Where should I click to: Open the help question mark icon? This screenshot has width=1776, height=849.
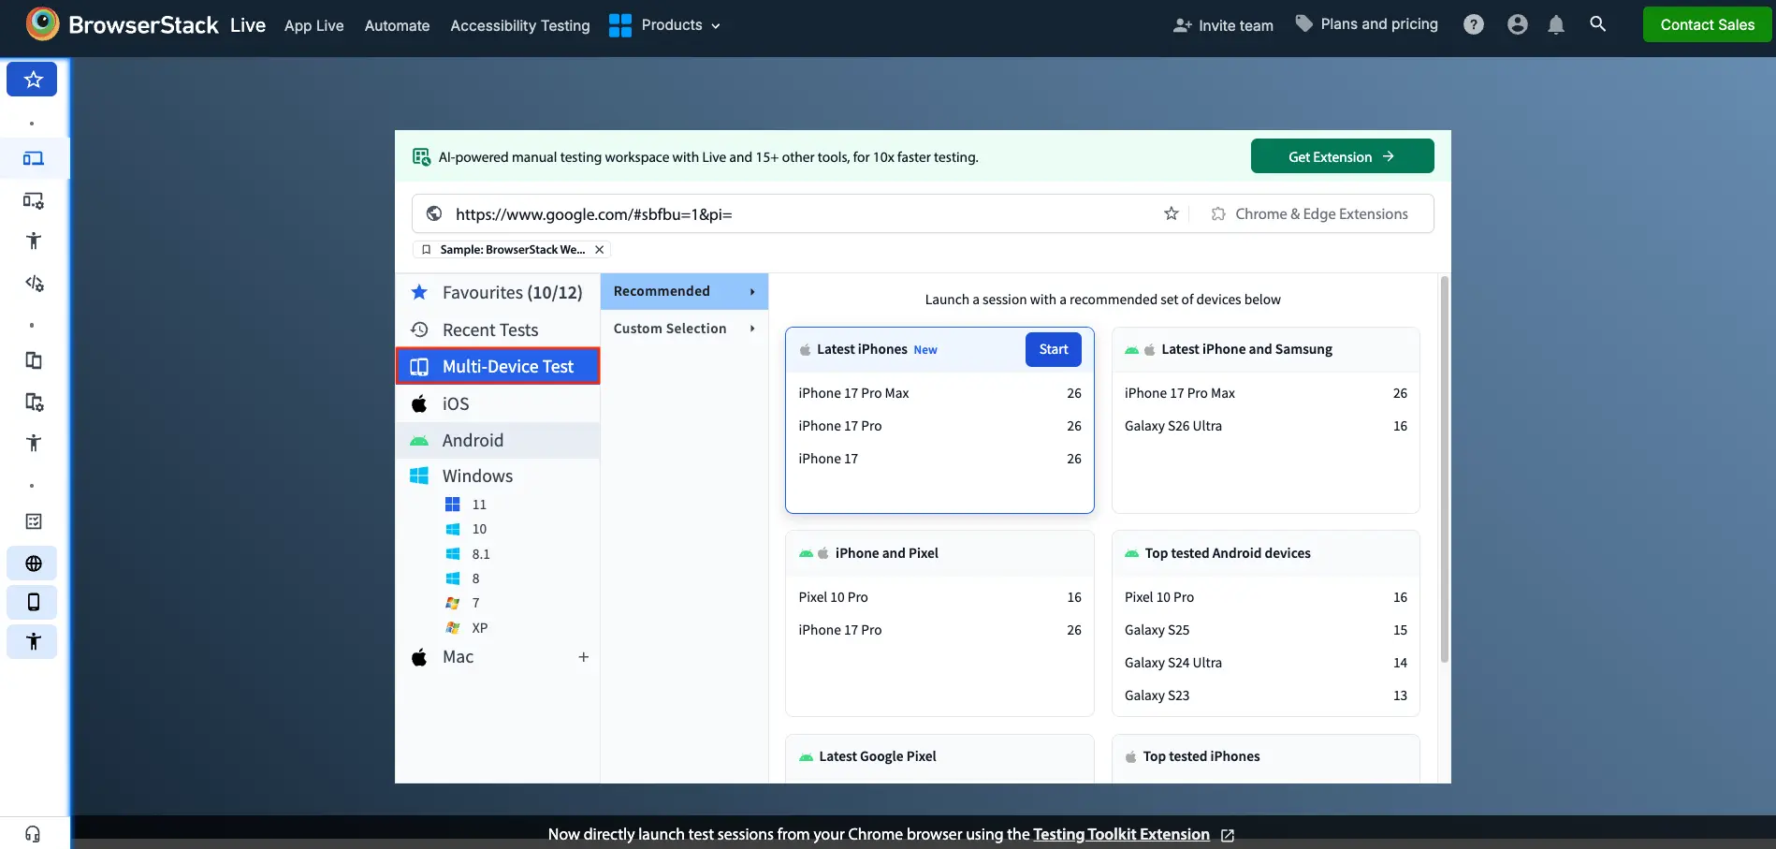click(1473, 25)
